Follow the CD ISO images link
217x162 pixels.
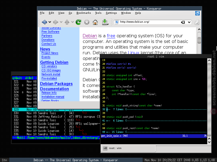click(51, 70)
